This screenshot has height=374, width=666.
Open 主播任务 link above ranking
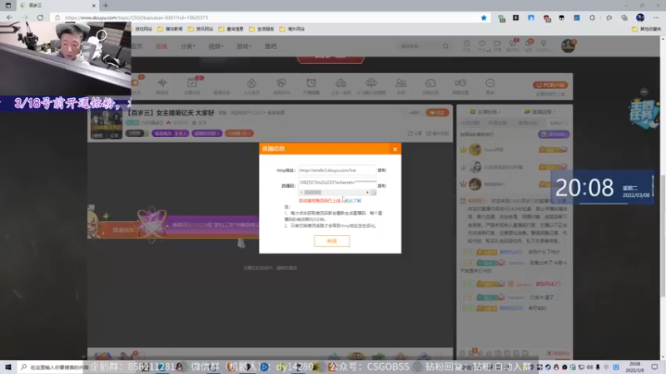pyautogui.click(x=485, y=111)
